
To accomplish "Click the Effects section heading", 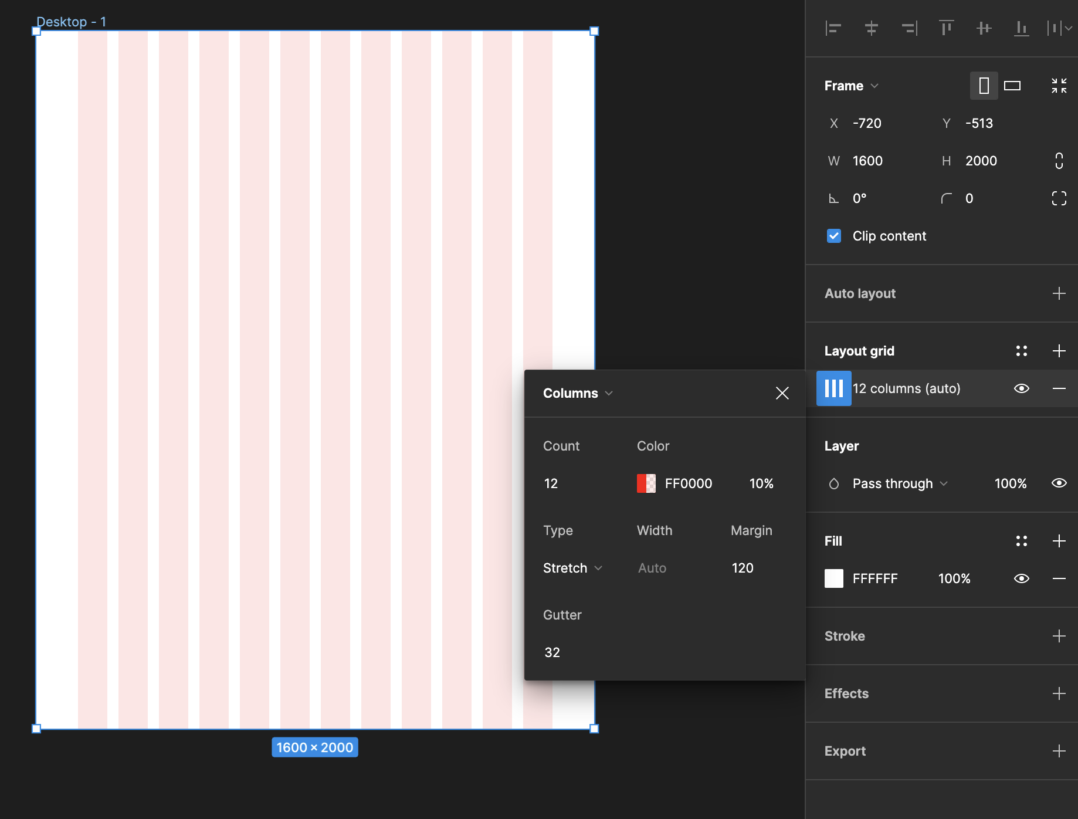I will pyautogui.click(x=846, y=693).
